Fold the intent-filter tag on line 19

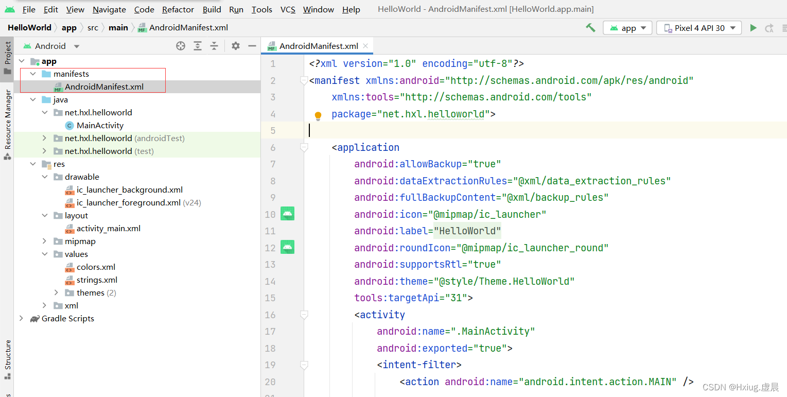[x=304, y=365]
